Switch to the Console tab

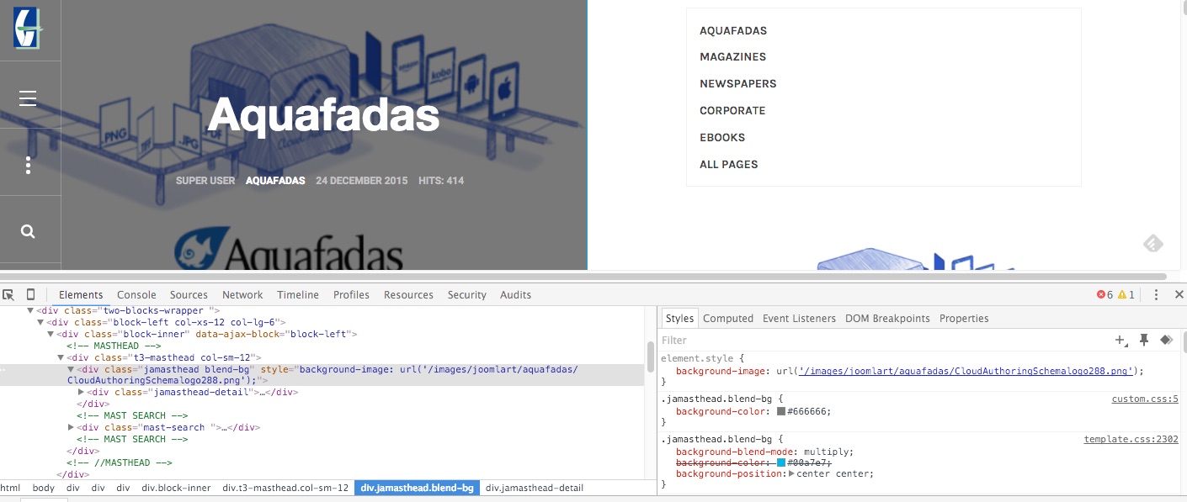coord(136,294)
